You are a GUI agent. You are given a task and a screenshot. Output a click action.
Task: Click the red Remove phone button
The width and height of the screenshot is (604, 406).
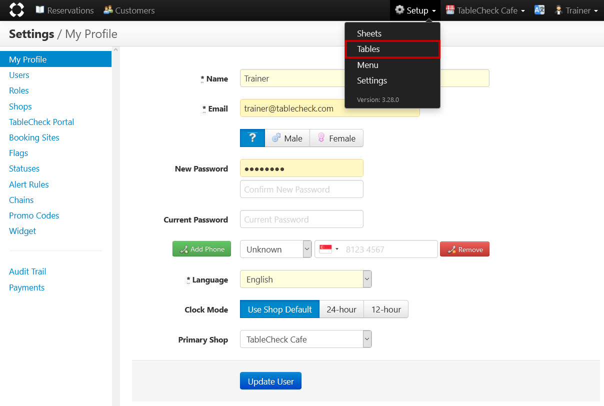tap(464, 249)
